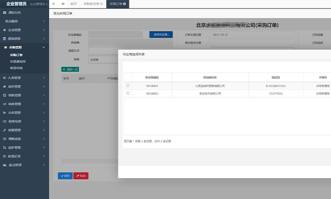Click the hamburger menu toggle icon

(x=53, y=4)
